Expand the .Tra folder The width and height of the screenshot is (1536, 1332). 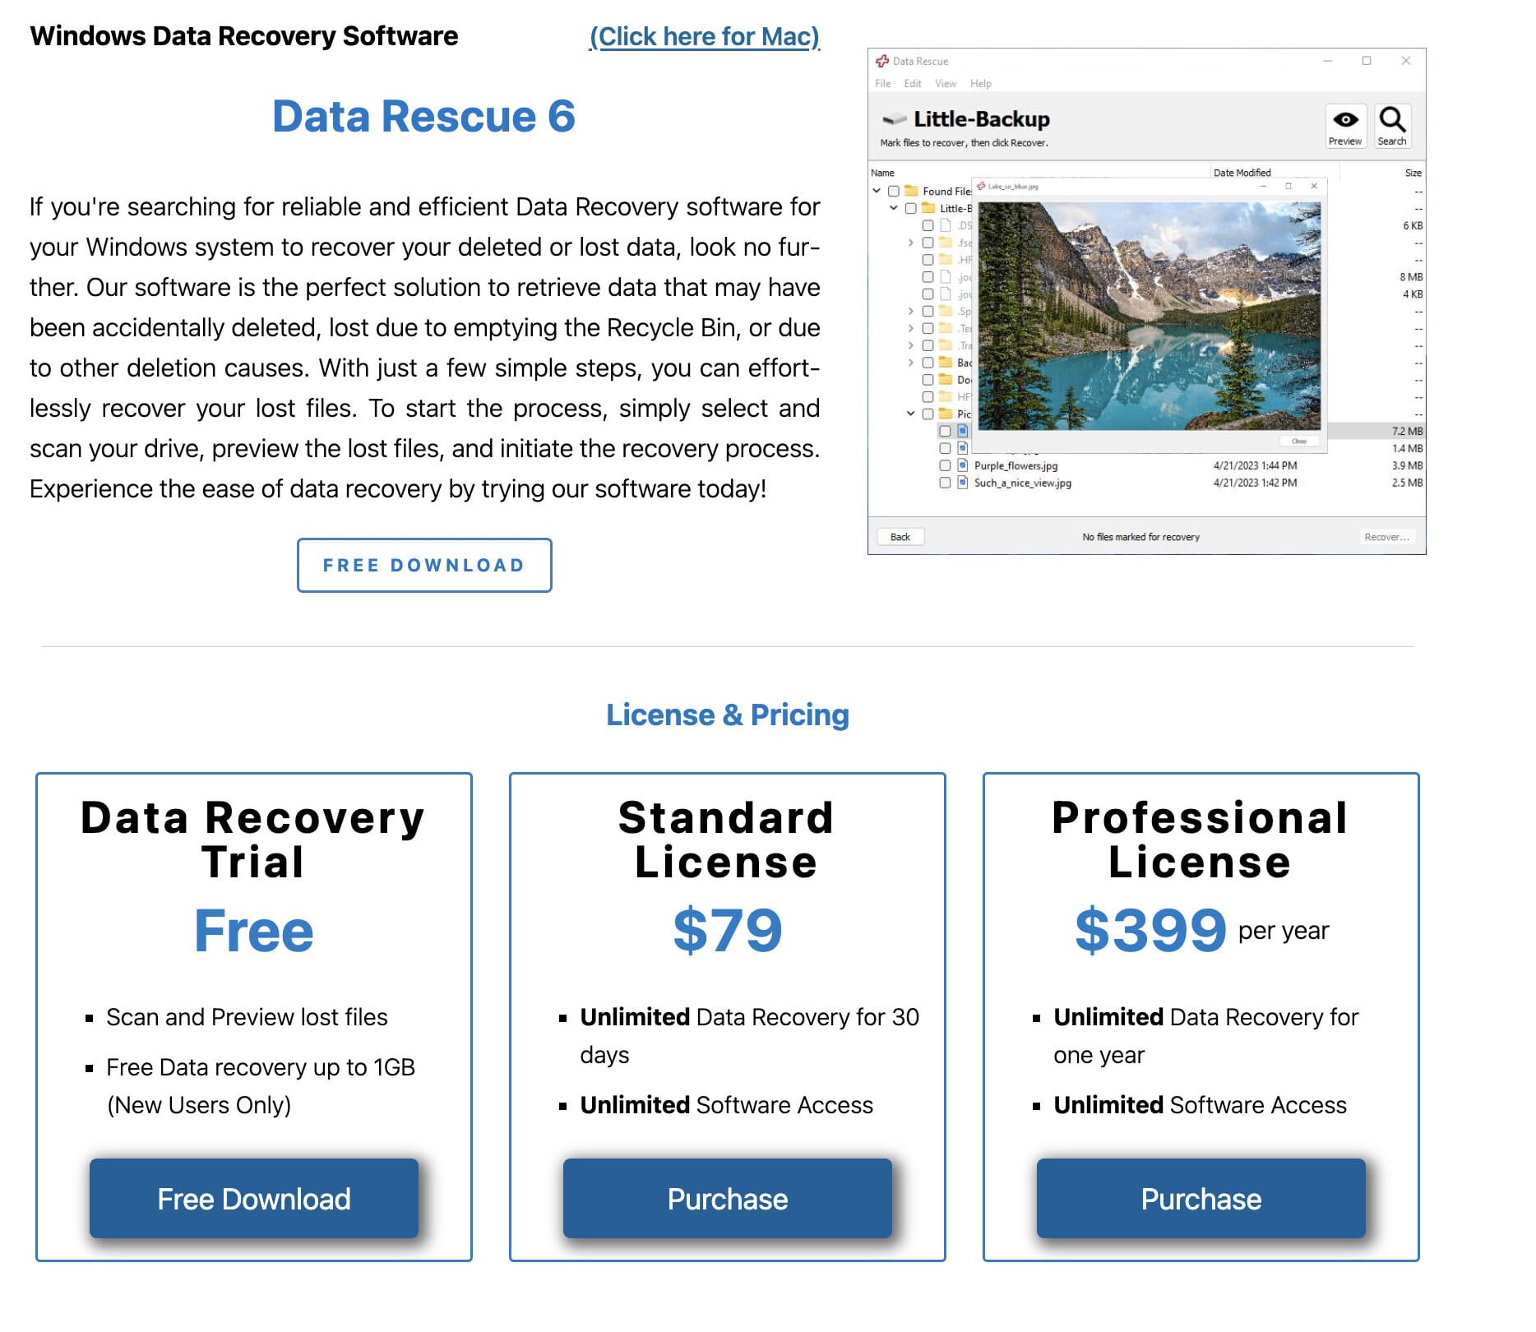tap(911, 345)
